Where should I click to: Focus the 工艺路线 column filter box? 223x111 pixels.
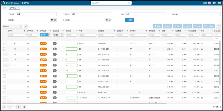tap(106, 35)
